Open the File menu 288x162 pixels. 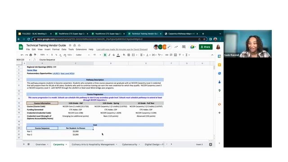coord(28,49)
